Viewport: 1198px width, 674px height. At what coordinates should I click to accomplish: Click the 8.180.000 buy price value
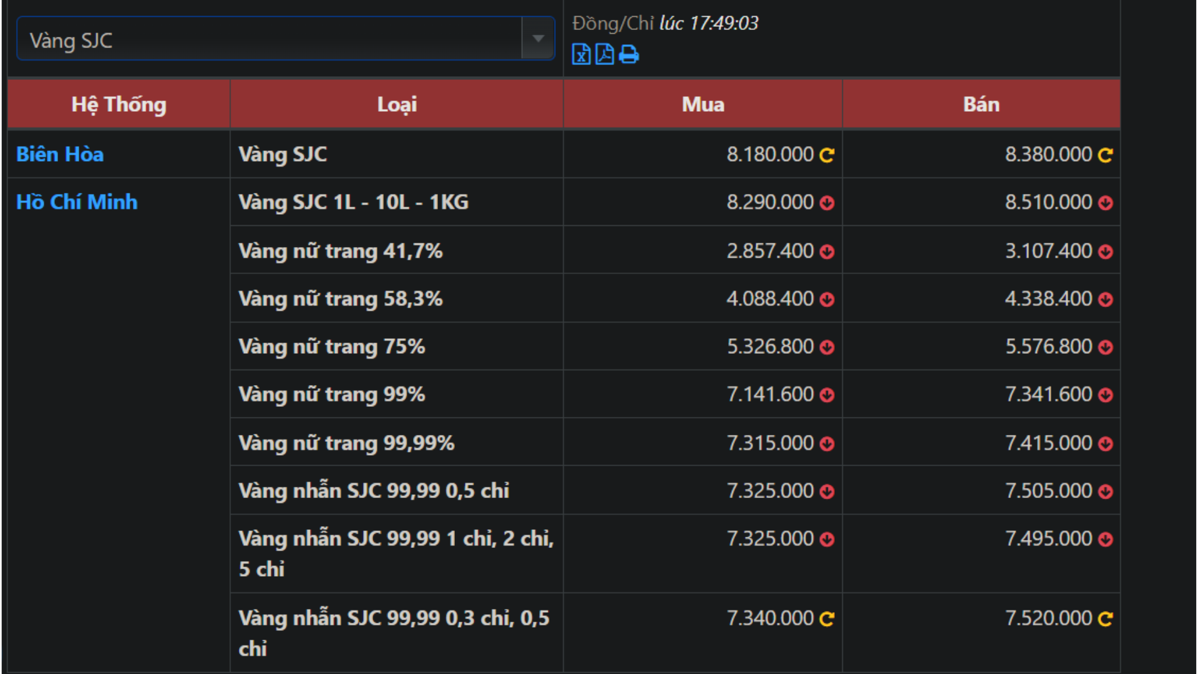point(770,154)
